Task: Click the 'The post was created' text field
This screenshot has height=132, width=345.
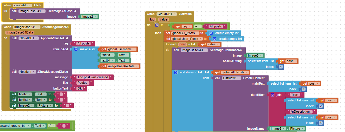Action: (93, 77)
